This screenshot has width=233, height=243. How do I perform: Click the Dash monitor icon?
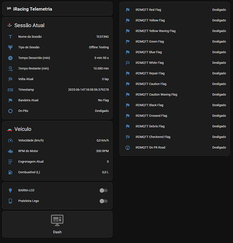57,220
